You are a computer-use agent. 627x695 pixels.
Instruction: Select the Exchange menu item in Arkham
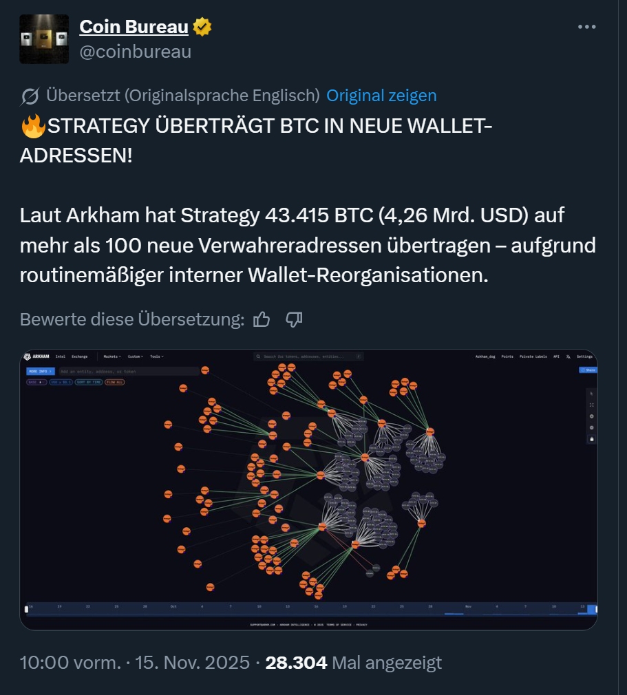tap(79, 356)
